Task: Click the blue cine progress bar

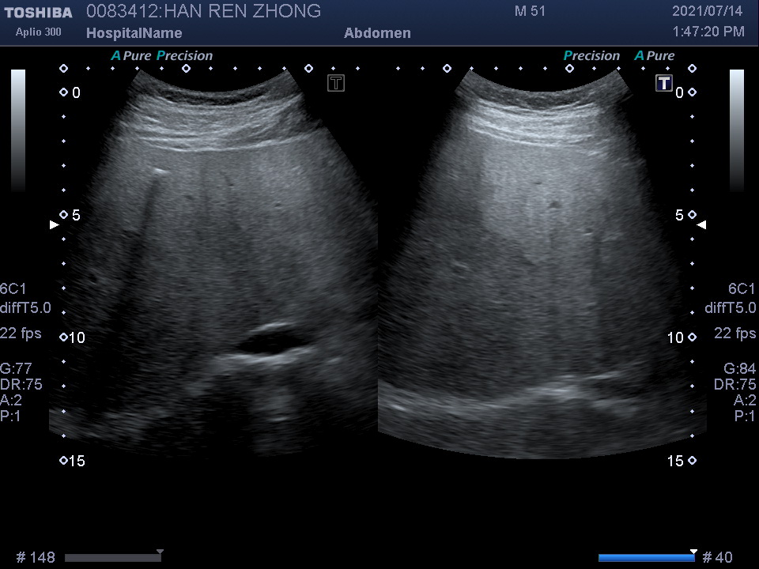Action: 646,558
